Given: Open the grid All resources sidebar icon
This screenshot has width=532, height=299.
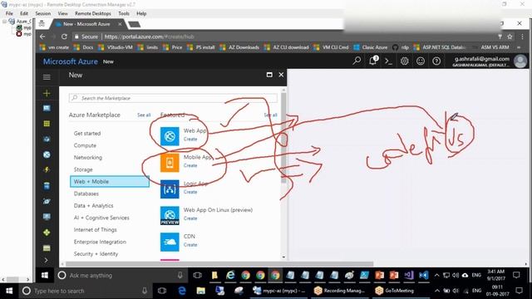Looking at the screenshot, I should point(47,124).
